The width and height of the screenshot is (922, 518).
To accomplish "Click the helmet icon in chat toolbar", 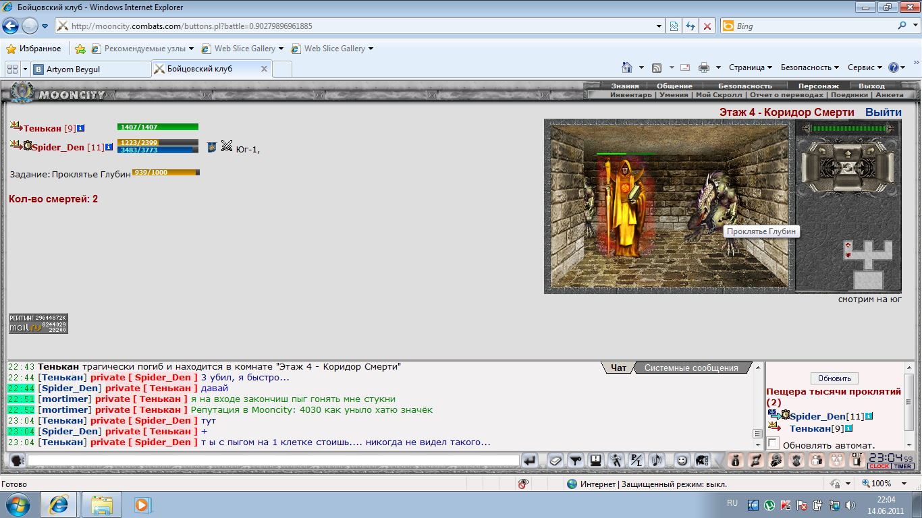I will (702, 461).
